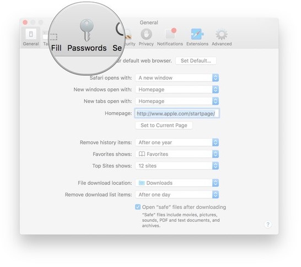Open the File download location dropdown
Viewport: 301px width, 267px height.
(177, 183)
